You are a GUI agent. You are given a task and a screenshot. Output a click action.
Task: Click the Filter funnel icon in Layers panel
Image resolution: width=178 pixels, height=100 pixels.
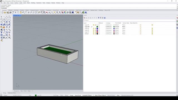[x=99, y=18]
